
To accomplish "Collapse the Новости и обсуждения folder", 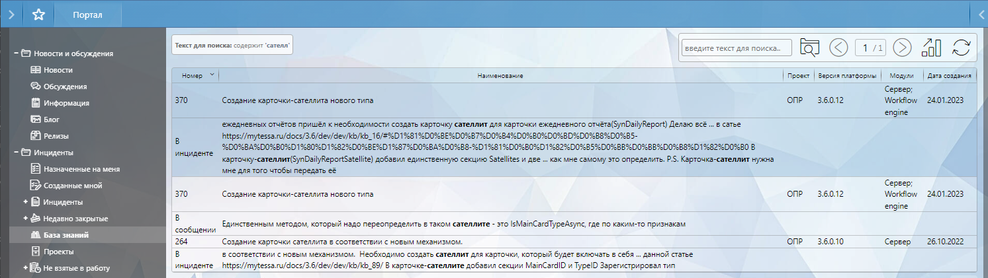I will [x=15, y=53].
